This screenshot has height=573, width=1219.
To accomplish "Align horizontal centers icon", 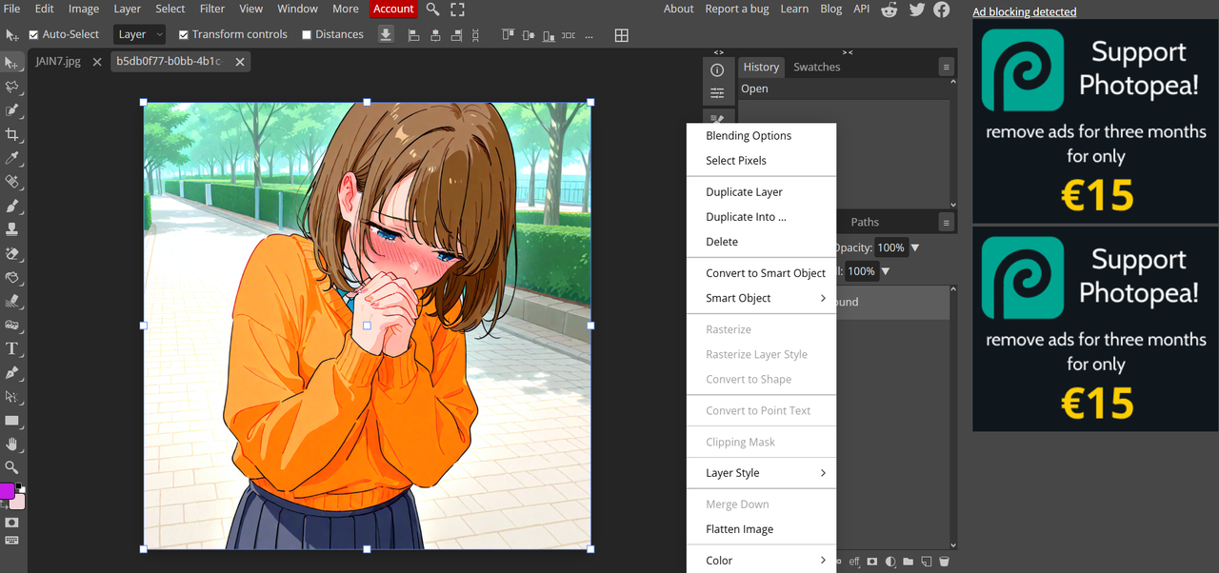I will [435, 34].
